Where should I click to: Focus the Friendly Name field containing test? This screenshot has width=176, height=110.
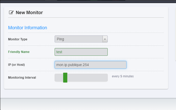(x=81, y=52)
